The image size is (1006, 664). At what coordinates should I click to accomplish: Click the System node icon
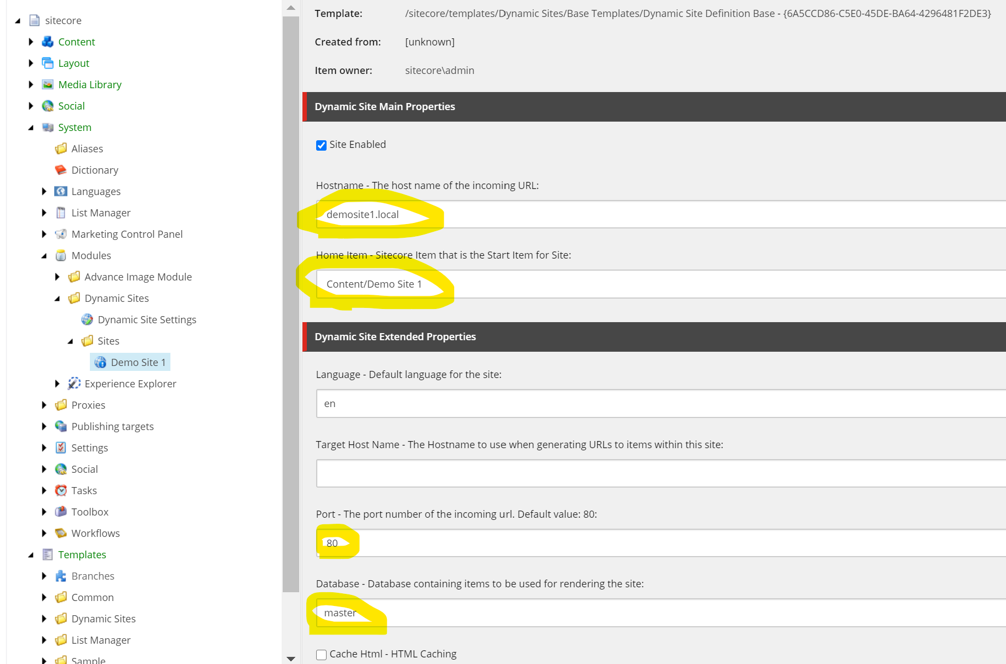tap(48, 127)
